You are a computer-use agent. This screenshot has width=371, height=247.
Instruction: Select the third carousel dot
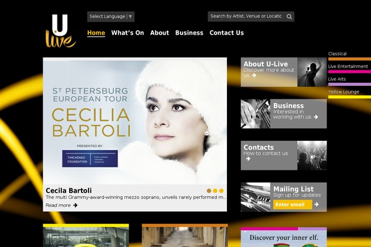tap(221, 191)
